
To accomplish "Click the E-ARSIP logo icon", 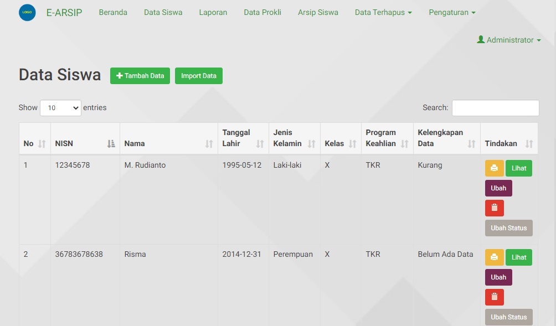I will coord(27,12).
